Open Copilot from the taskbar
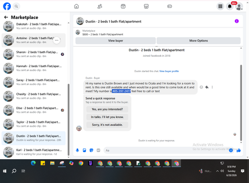Image resolution: width=249 pixels, height=183 pixels. (x=71, y=164)
